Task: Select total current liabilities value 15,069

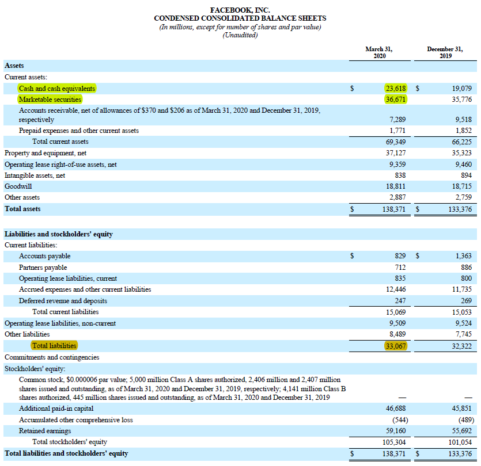Action: tap(396, 312)
